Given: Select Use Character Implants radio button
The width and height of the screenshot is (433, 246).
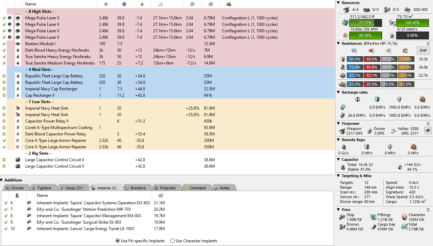Looking at the screenshot, I should coord(172,241).
